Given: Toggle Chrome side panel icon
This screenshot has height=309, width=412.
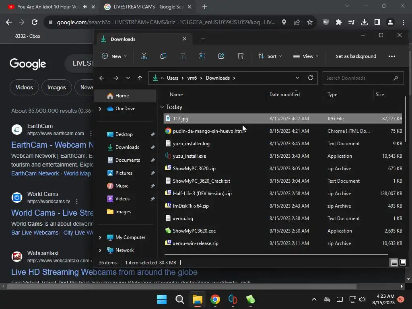Looking at the screenshot, I should click(x=377, y=23).
